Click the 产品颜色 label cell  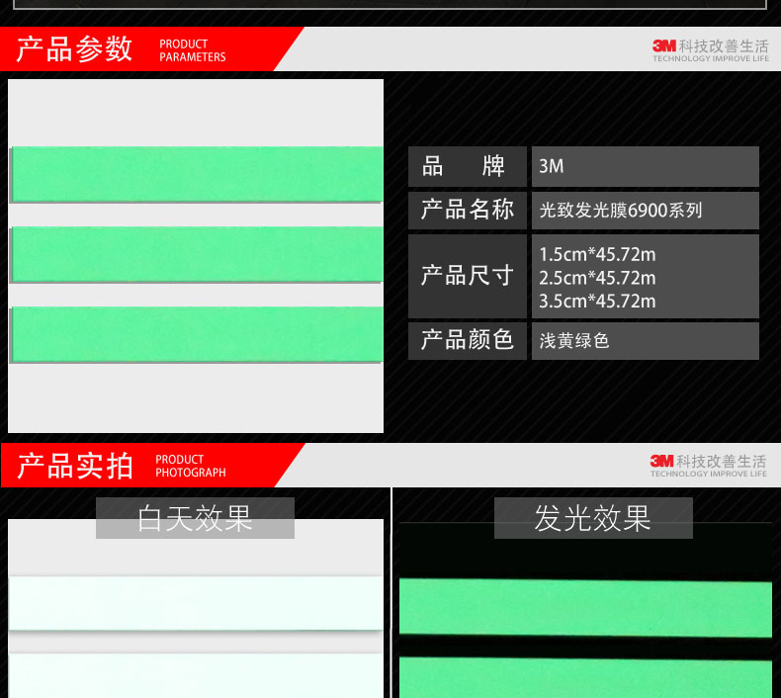467,340
